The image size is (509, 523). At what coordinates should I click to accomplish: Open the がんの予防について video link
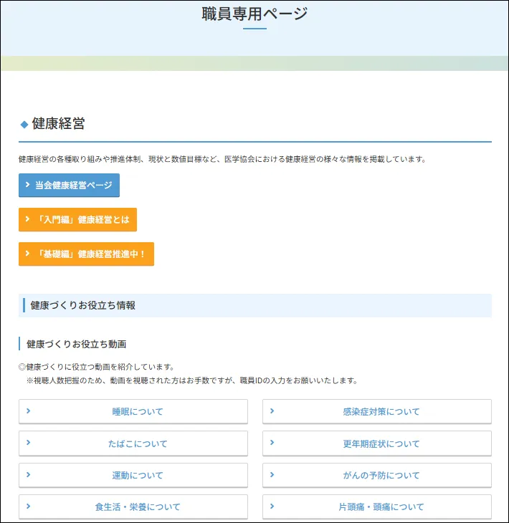point(377,475)
